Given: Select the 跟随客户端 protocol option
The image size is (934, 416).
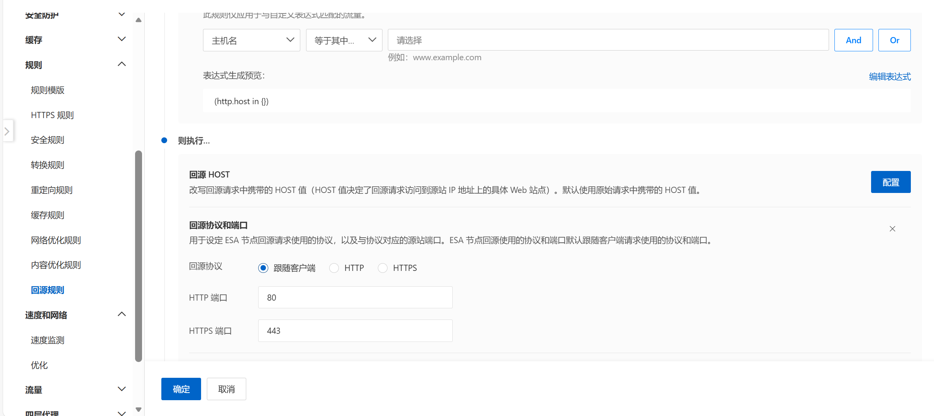Looking at the screenshot, I should coord(263,268).
